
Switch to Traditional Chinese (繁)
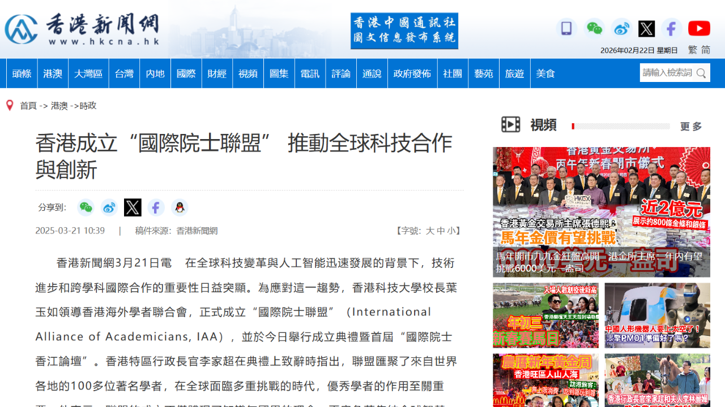[692, 50]
